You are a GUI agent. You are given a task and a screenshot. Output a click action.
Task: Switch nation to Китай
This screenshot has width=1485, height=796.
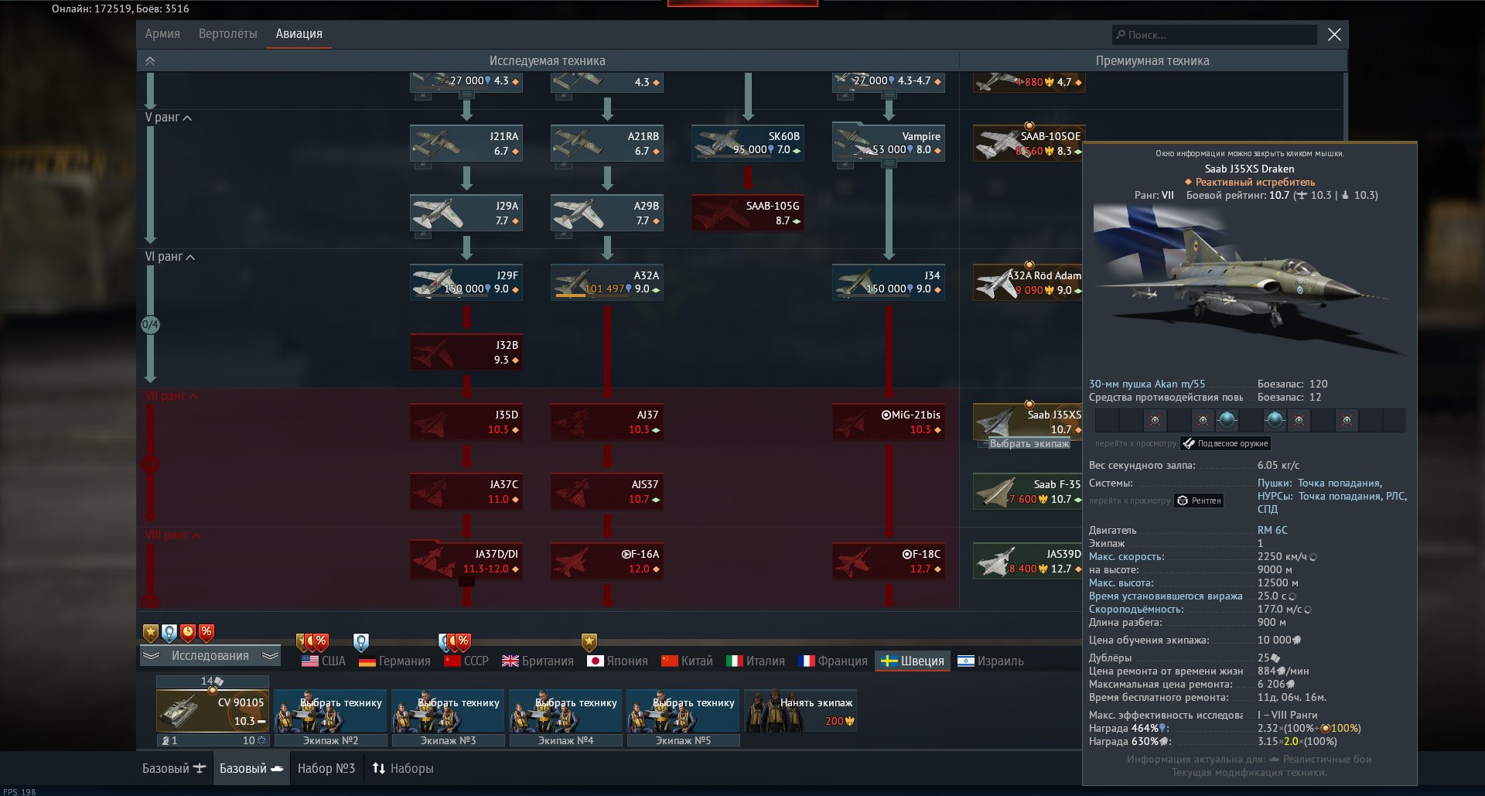click(687, 661)
